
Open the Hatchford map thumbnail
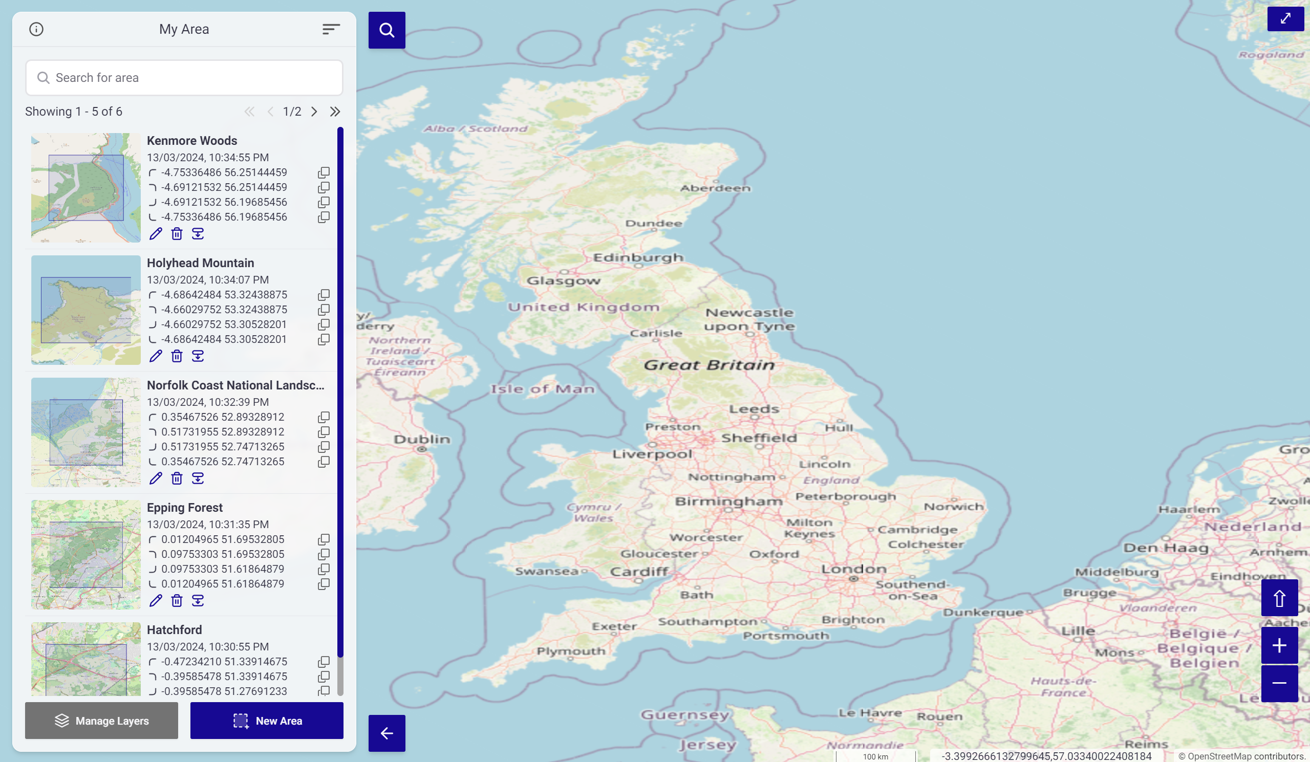(86, 659)
